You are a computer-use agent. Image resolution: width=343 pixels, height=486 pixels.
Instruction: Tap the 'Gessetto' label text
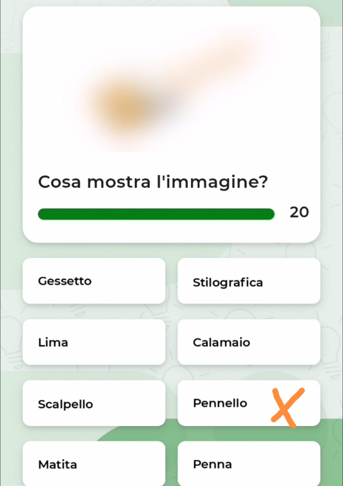tap(65, 281)
